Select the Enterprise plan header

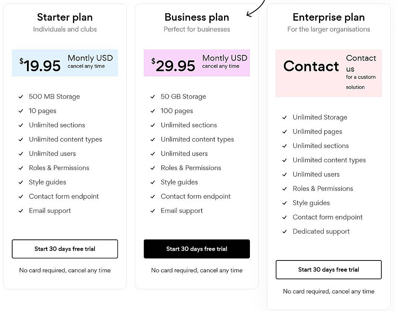(x=329, y=17)
